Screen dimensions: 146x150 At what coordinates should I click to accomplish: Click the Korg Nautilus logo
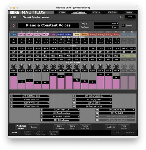(x=27, y=12)
